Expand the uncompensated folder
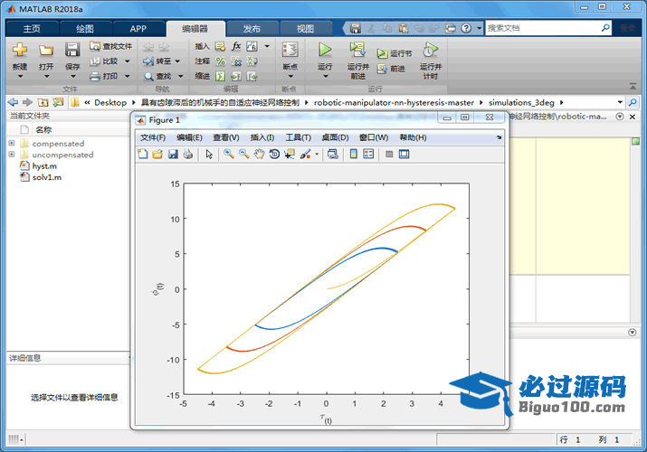 point(12,154)
